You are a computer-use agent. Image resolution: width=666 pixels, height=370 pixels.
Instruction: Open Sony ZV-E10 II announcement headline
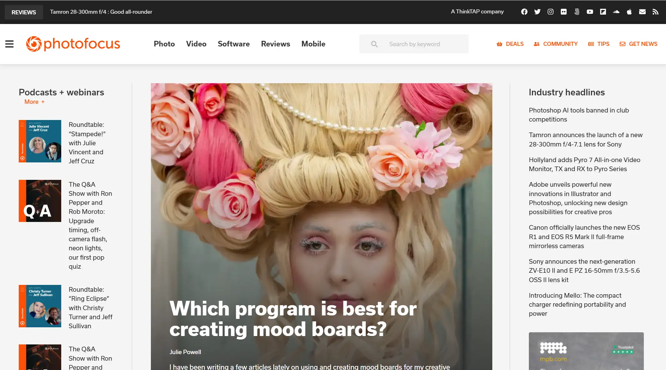(x=584, y=271)
